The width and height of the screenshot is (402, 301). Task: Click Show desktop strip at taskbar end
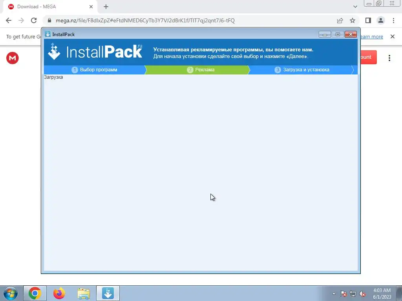click(x=399, y=293)
